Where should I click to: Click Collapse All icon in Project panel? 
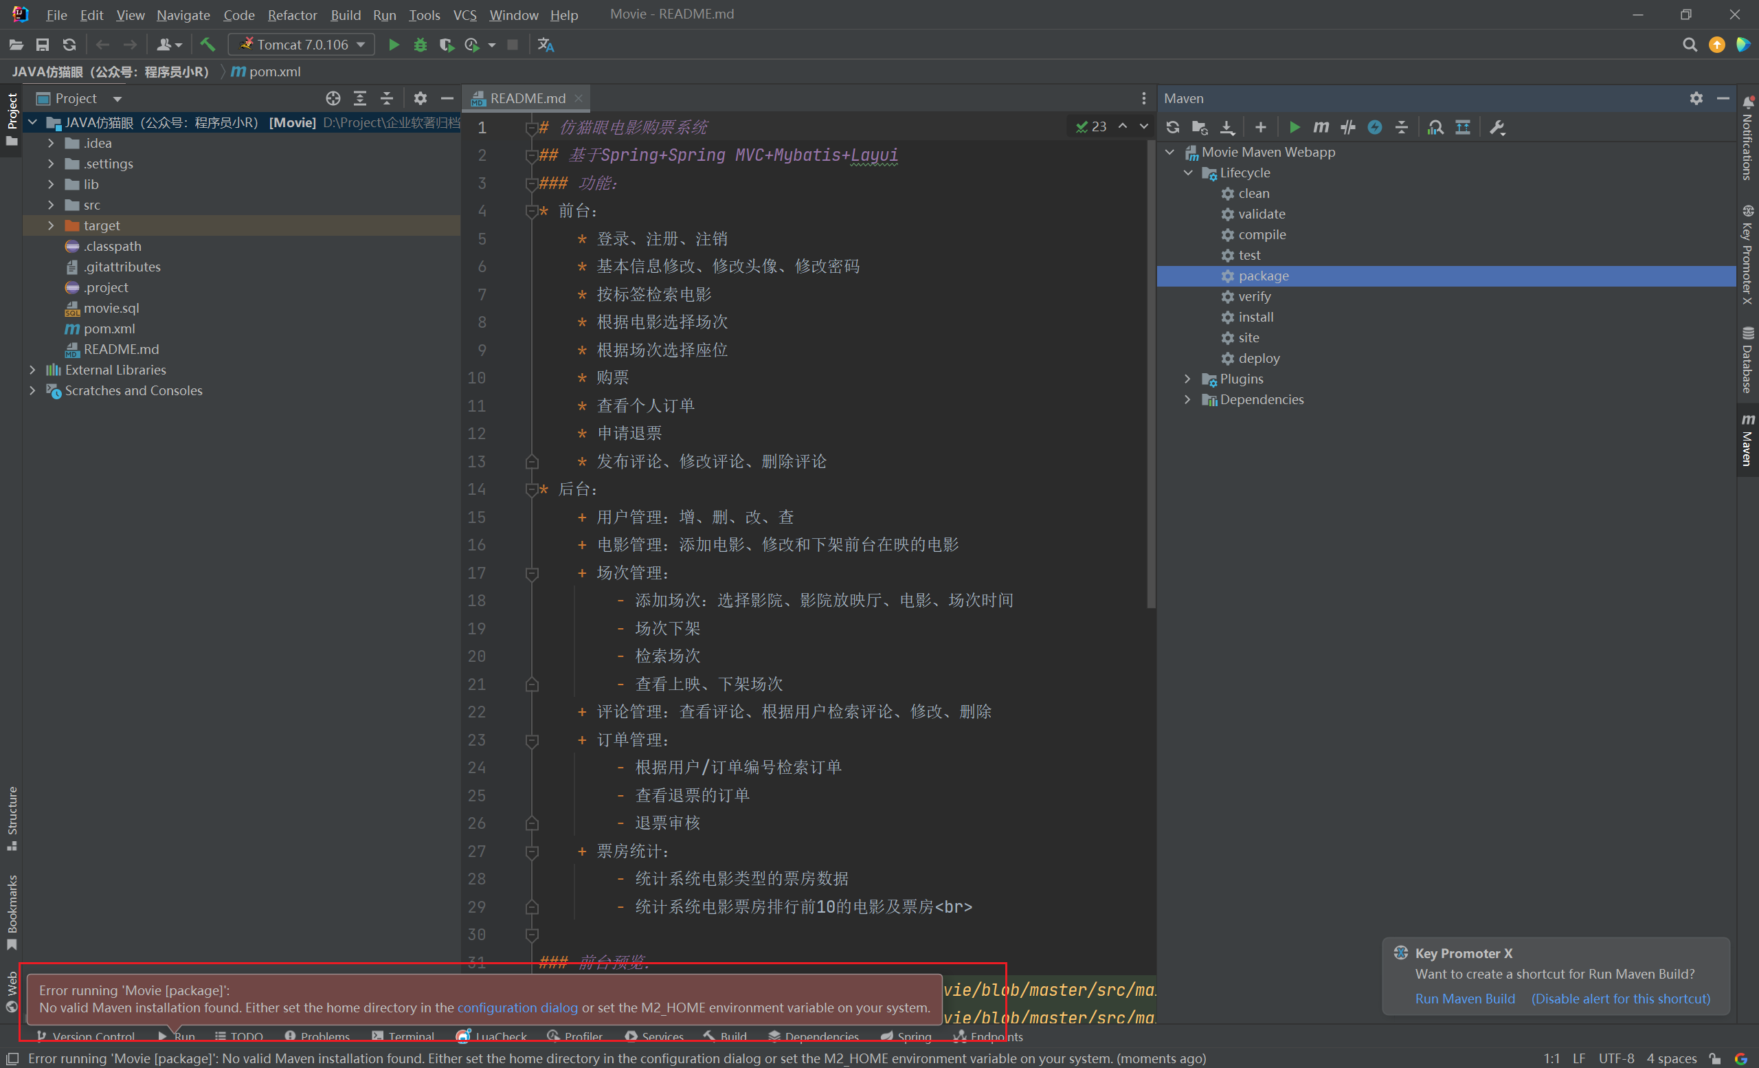coord(386,98)
